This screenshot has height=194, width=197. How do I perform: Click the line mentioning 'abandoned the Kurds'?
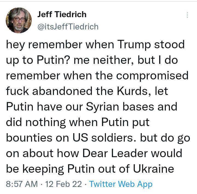tap(87, 91)
